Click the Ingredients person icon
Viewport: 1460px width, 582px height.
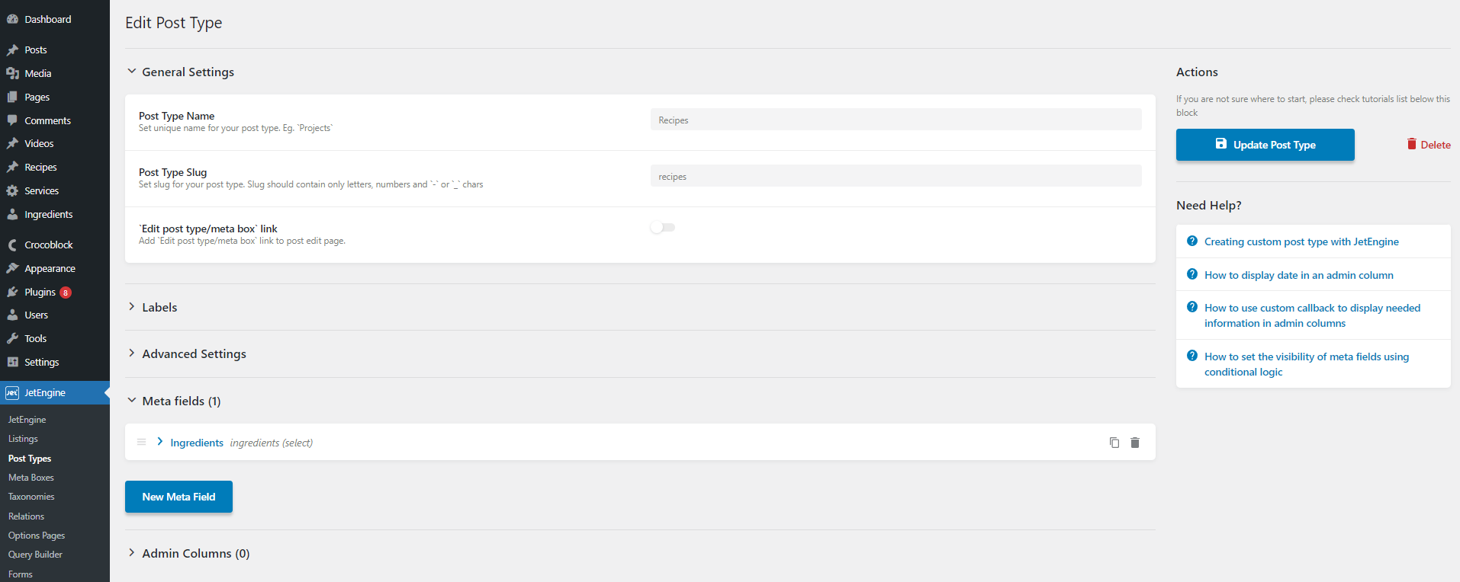pyautogui.click(x=12, y=214)
